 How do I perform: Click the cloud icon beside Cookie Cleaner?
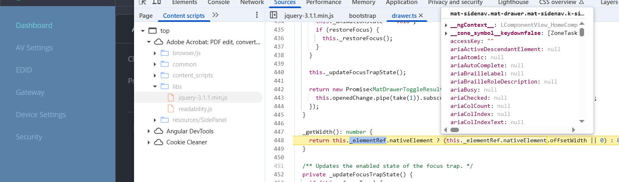pos(158,142)
